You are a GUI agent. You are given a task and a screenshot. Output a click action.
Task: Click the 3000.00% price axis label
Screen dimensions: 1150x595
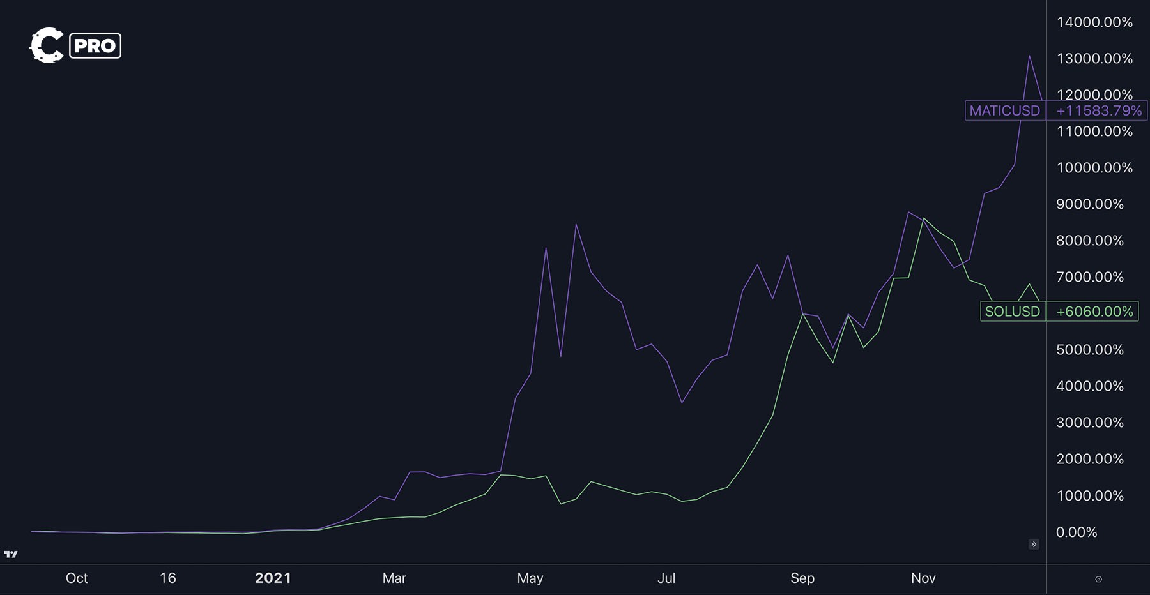pos(1090,423)
